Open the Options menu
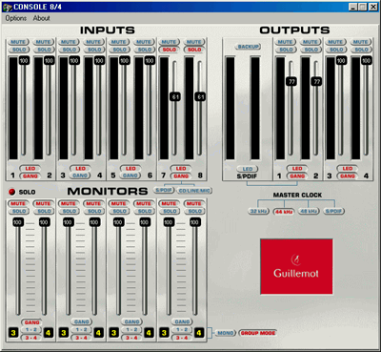This screenshot has width=381, height=352. click(x=16, y=18)
